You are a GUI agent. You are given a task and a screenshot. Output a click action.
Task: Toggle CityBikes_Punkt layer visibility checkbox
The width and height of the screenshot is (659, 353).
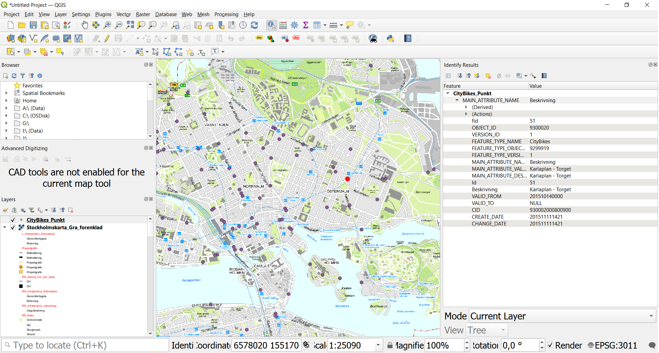(13, 220)
